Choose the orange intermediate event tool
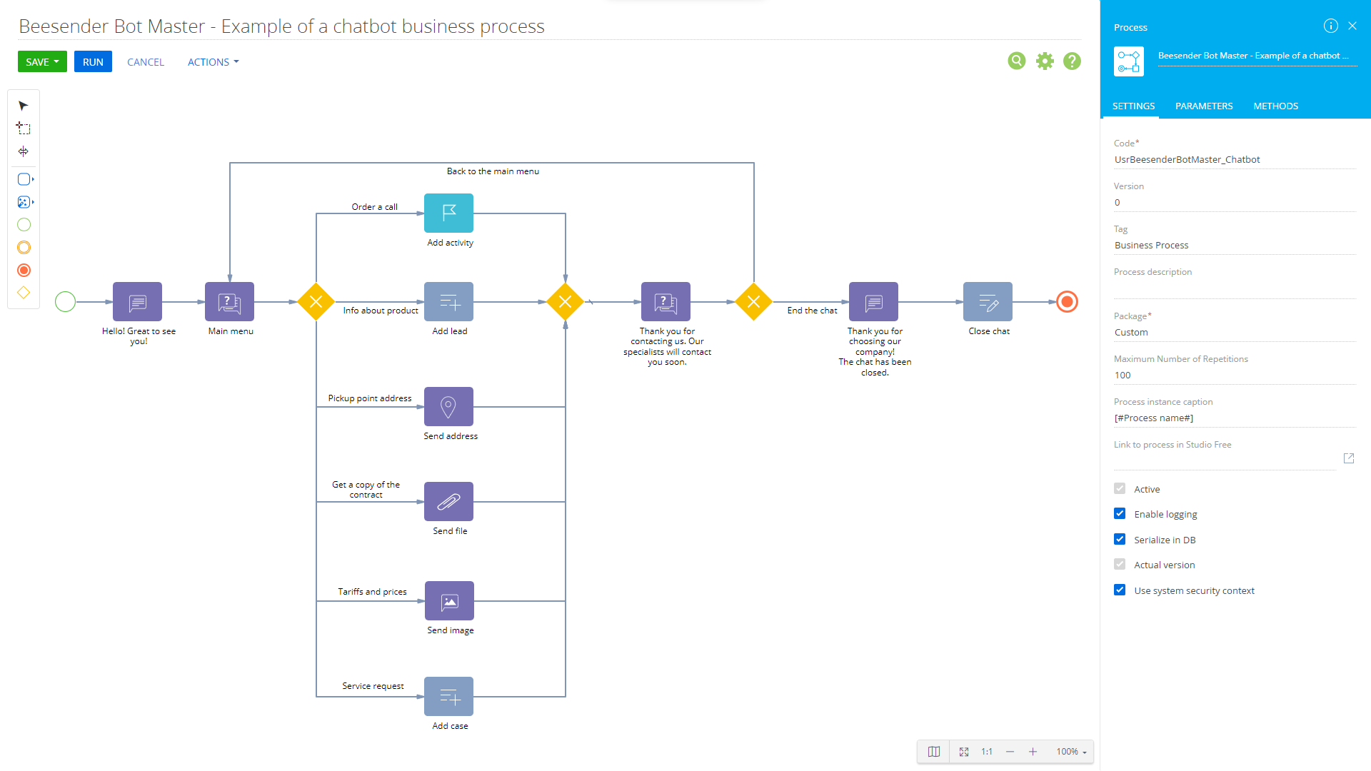The image size is (1371, 771). click(24, 248)
